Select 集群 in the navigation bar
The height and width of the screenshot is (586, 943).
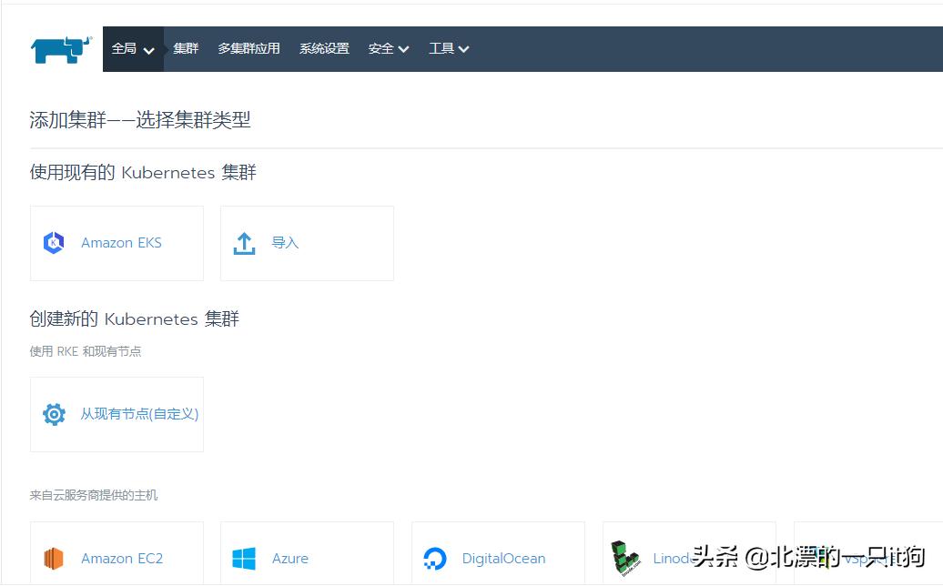tap(186, 48)
